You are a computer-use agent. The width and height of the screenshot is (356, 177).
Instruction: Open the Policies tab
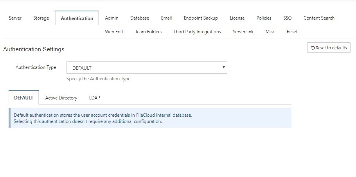pos(264,18)
